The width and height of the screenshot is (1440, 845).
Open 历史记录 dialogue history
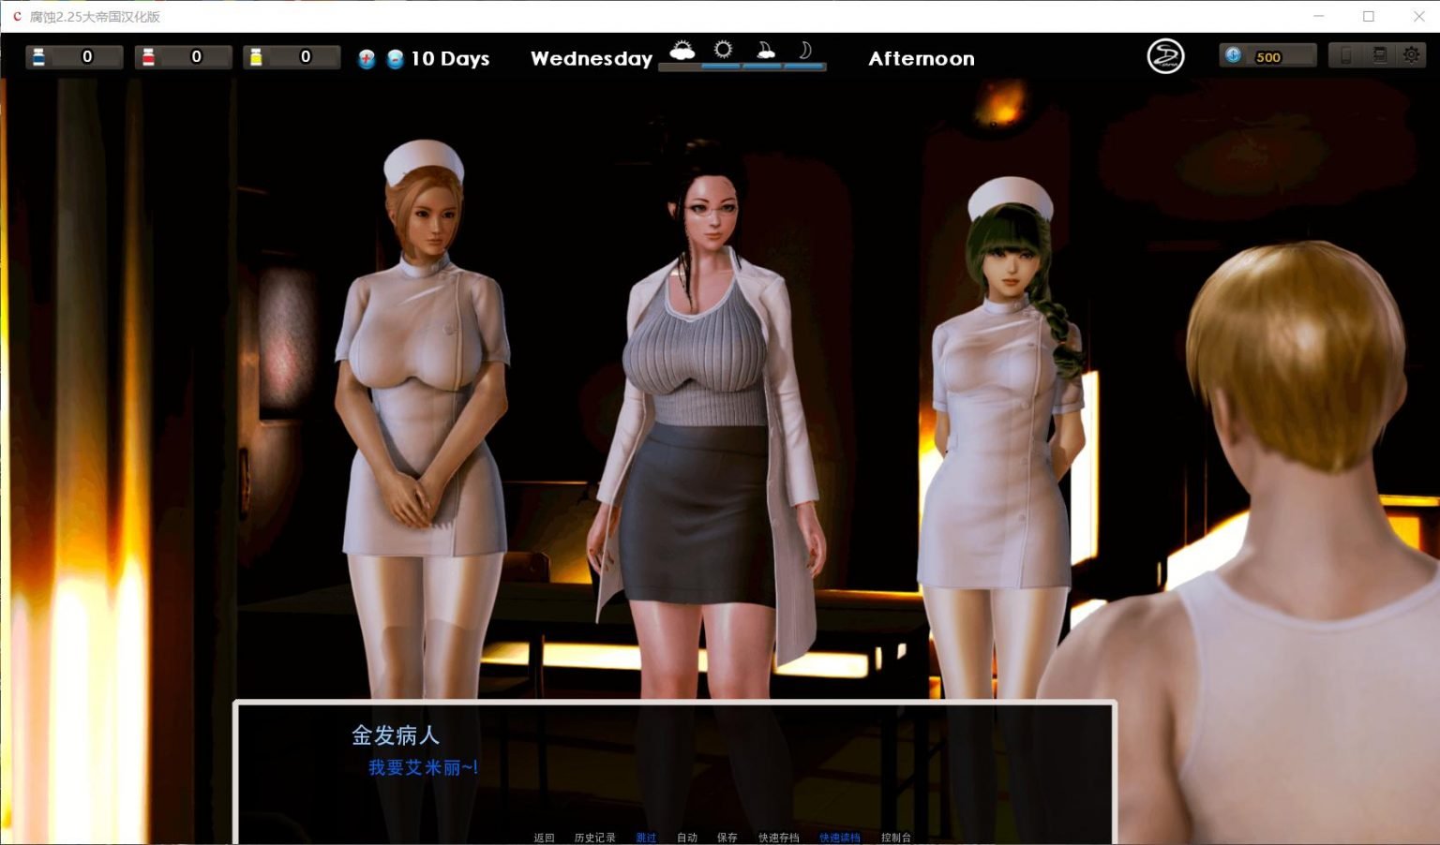tap(595, 837)
